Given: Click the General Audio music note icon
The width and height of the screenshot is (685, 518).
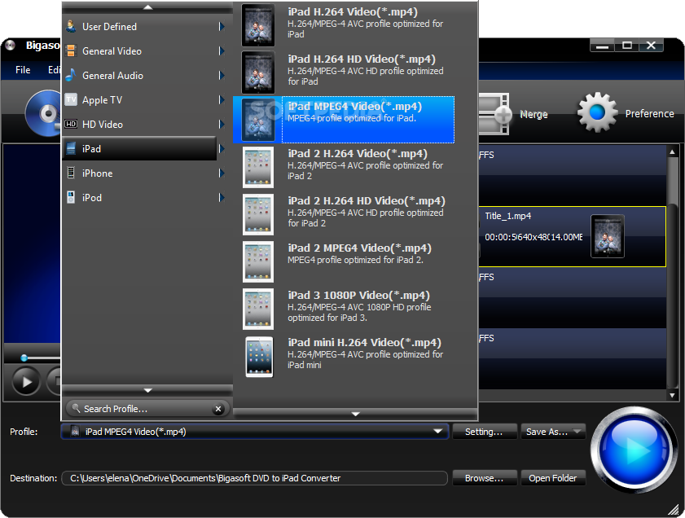Looking at the screenshot, I should tap(71, 75).
